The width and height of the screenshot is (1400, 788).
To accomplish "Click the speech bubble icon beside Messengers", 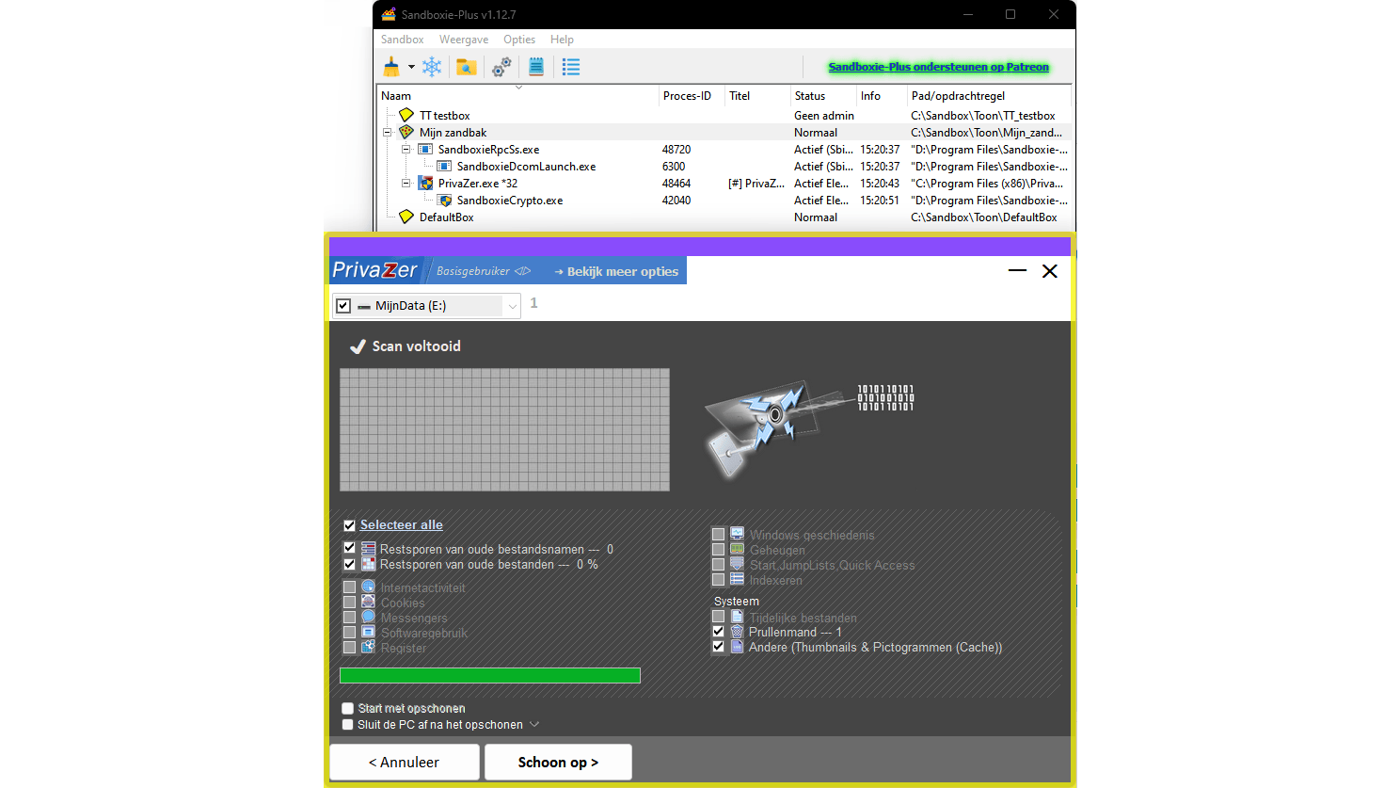I will [369, 617].
